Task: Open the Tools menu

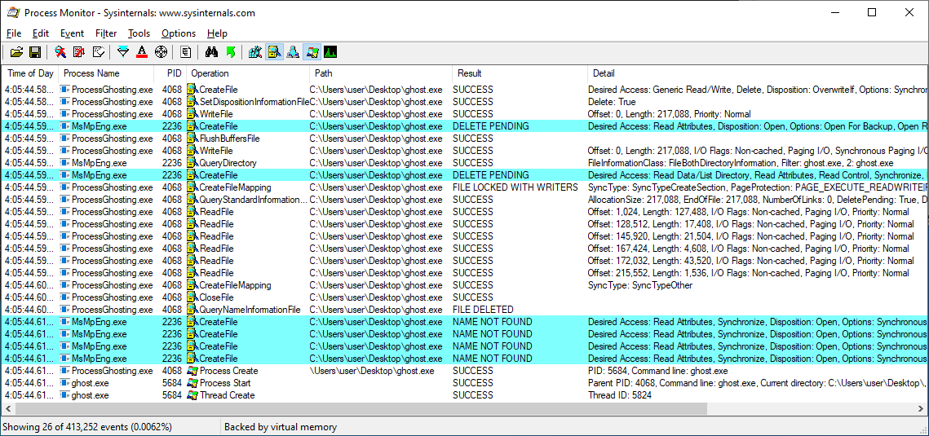Action: (139, 33)
